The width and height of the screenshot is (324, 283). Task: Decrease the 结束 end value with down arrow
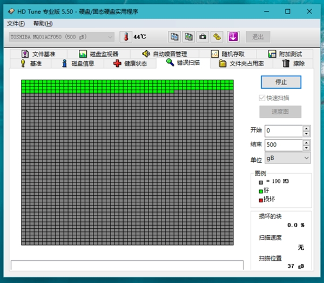306,148
